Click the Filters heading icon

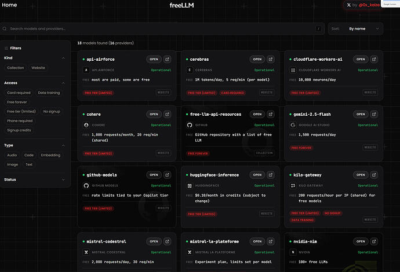pyautogui.click(x=6, y=48)
